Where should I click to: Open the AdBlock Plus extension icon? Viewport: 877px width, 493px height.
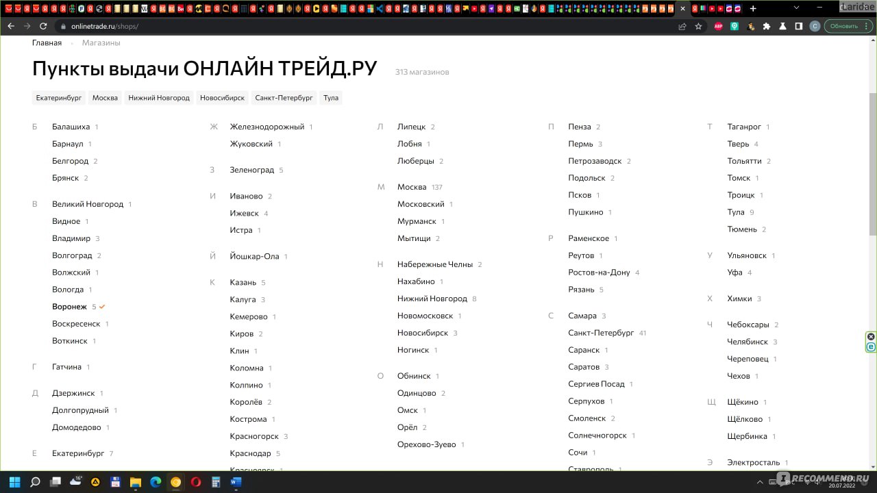click(719, 26)
